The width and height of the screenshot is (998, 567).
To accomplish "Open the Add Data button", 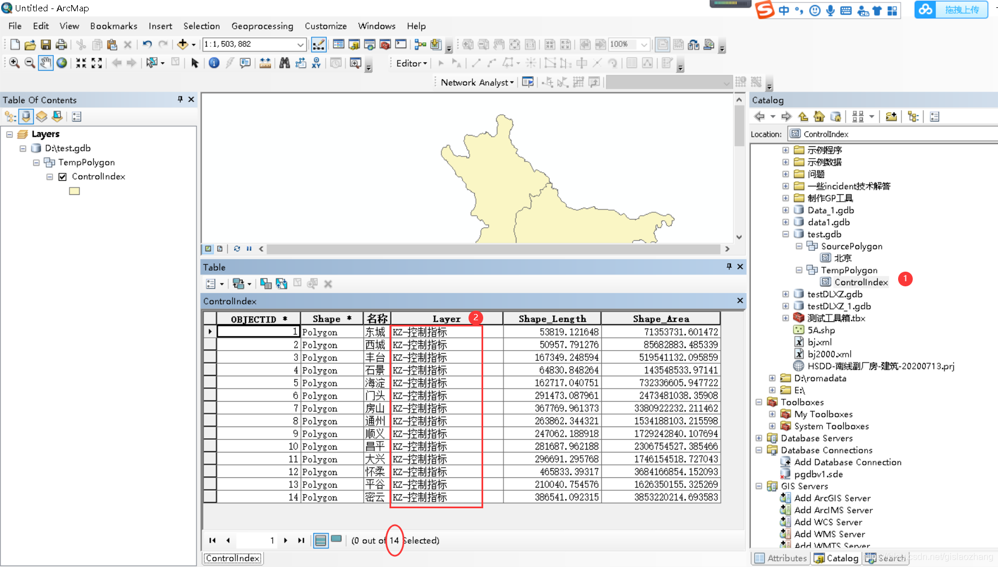I will pyautogui.click(x=182, y=44).
